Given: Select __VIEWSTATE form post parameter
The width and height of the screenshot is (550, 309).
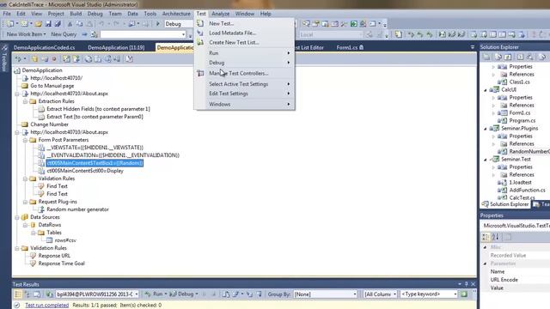Looking at the screenshot, I should click(x=95, y=148).
